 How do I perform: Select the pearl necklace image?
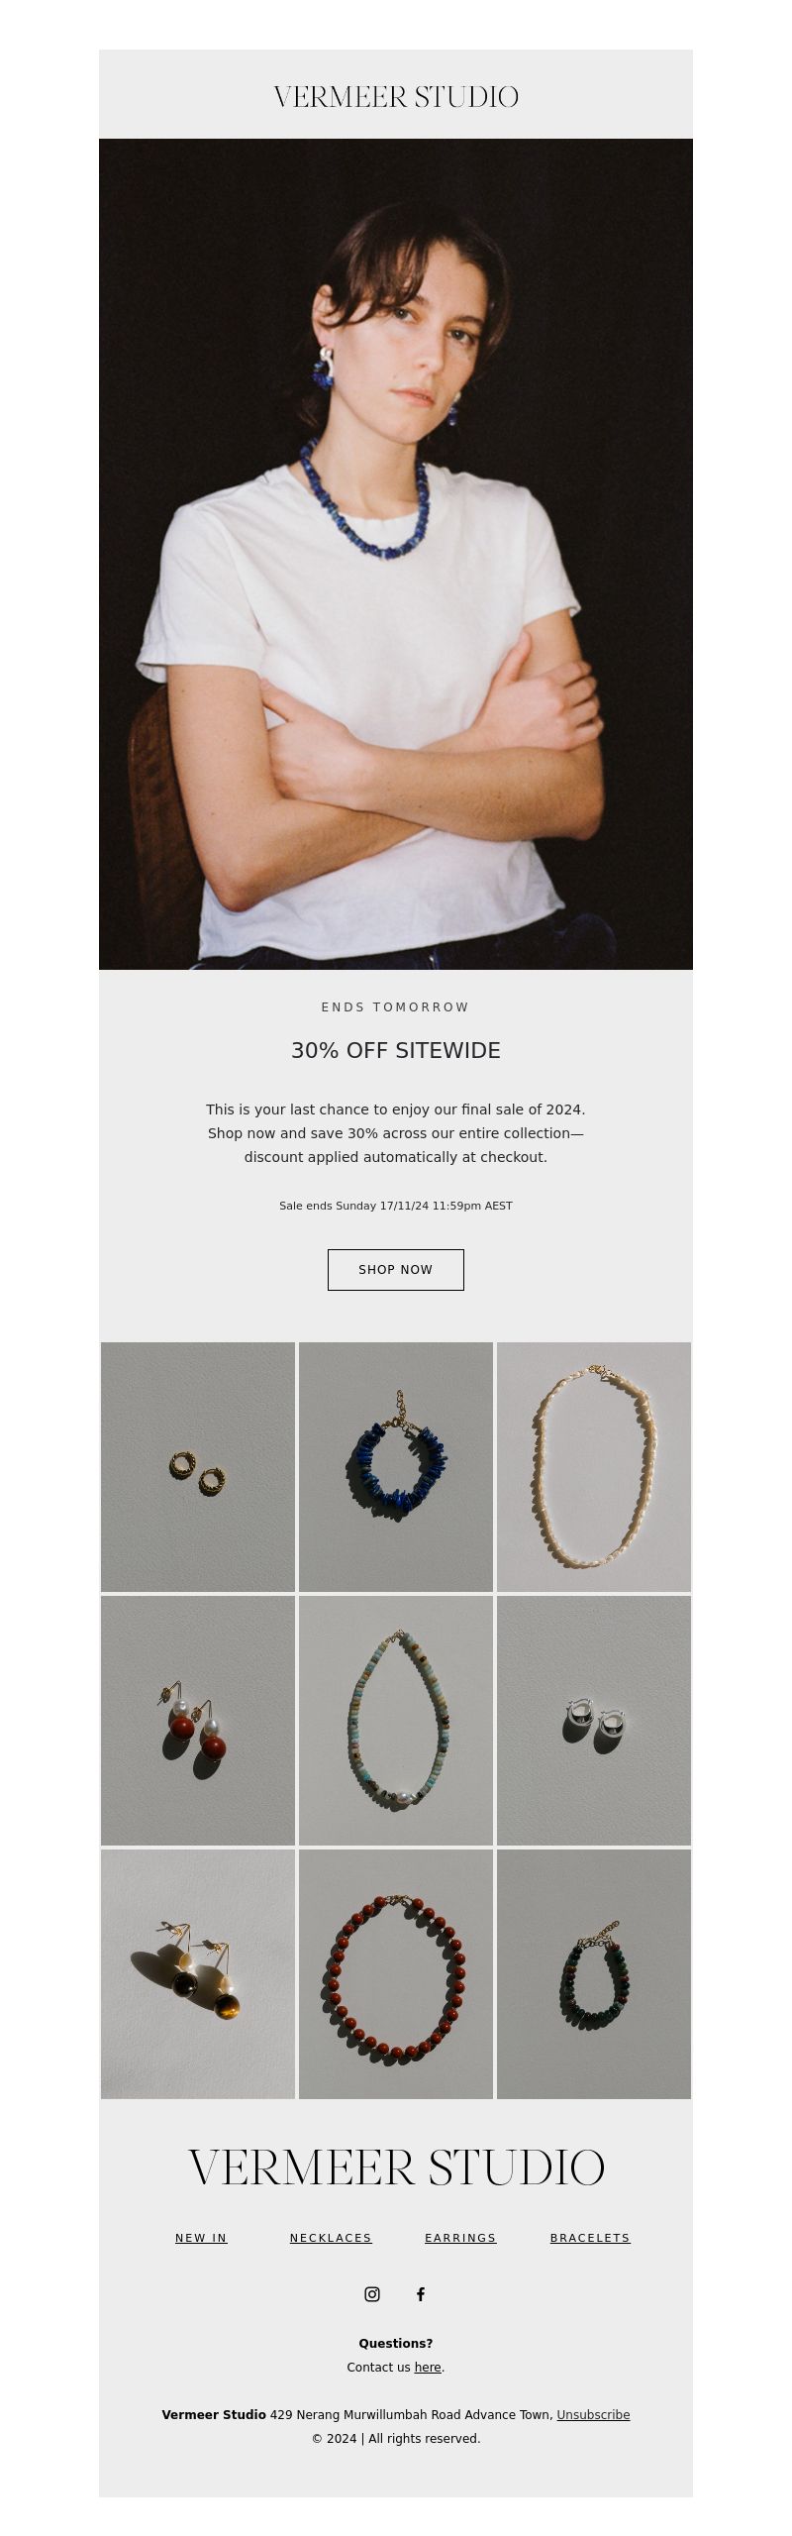[594, 1466]
